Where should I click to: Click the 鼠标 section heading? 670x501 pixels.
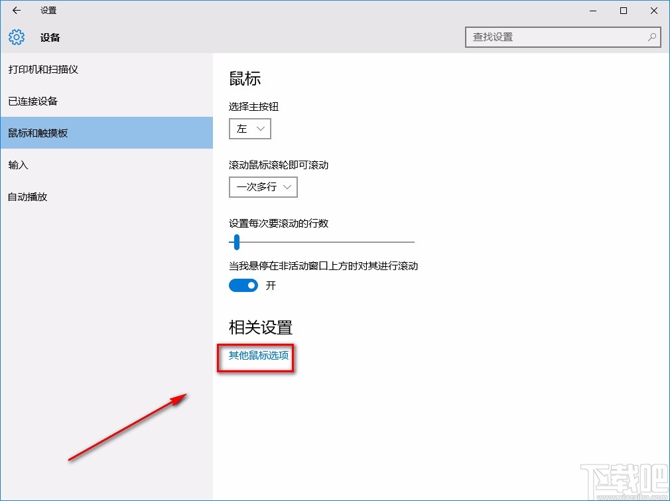(245, 78)
